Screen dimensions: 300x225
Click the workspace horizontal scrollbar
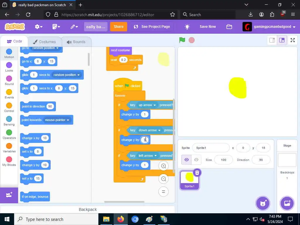point(124,202)
